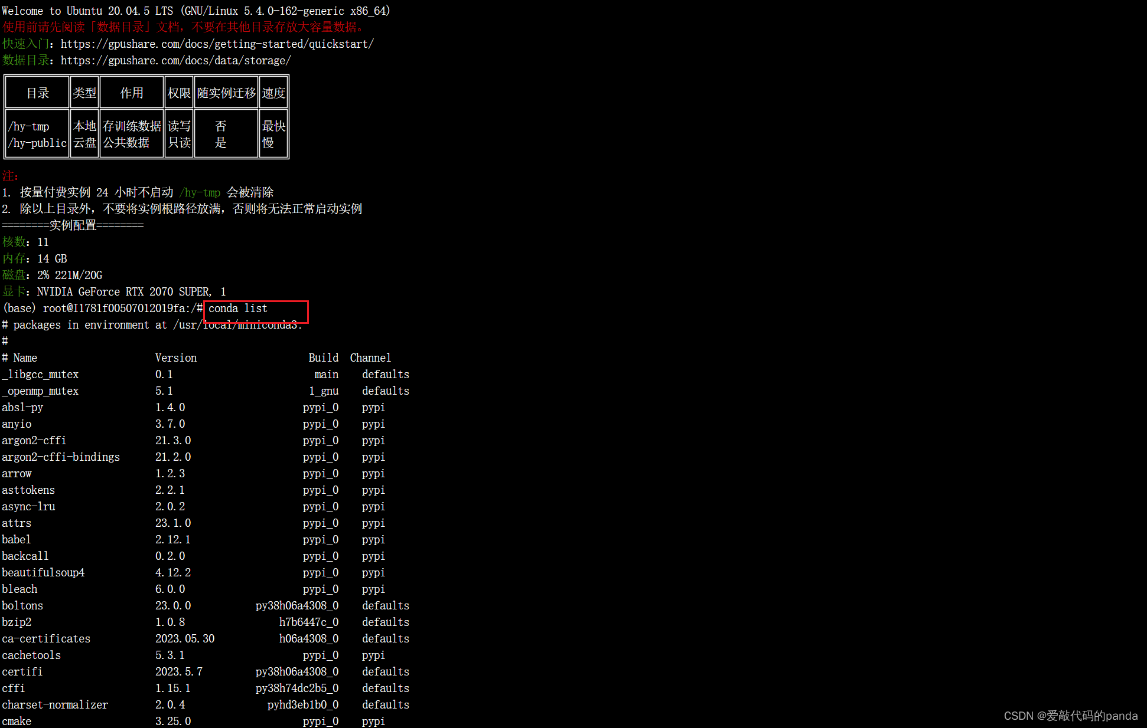
Task: Click the NVIDIA GeForce RTX 2070 SUPER text
Action: [x=123, y=292]
